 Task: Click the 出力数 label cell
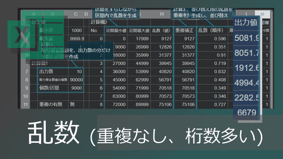coord(53,72)
